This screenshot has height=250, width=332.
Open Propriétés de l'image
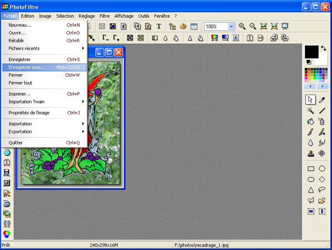44,113
